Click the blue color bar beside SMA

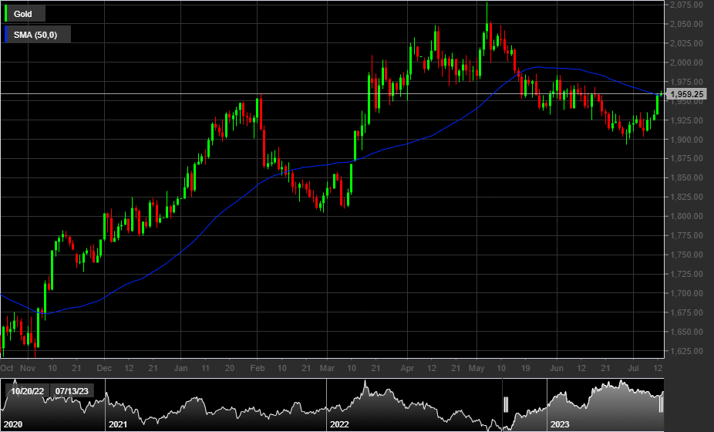point(7,34)
